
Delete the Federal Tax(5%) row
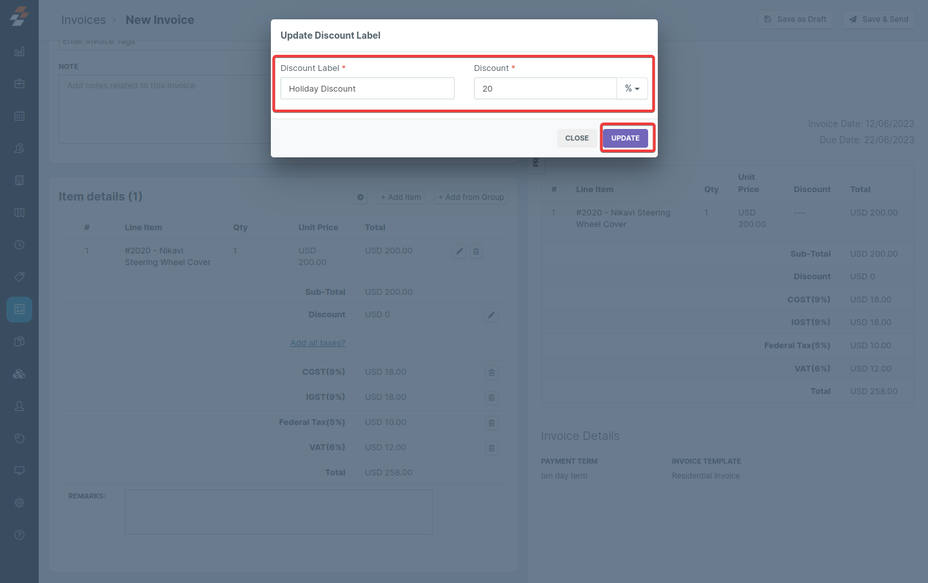click(491, 423)
